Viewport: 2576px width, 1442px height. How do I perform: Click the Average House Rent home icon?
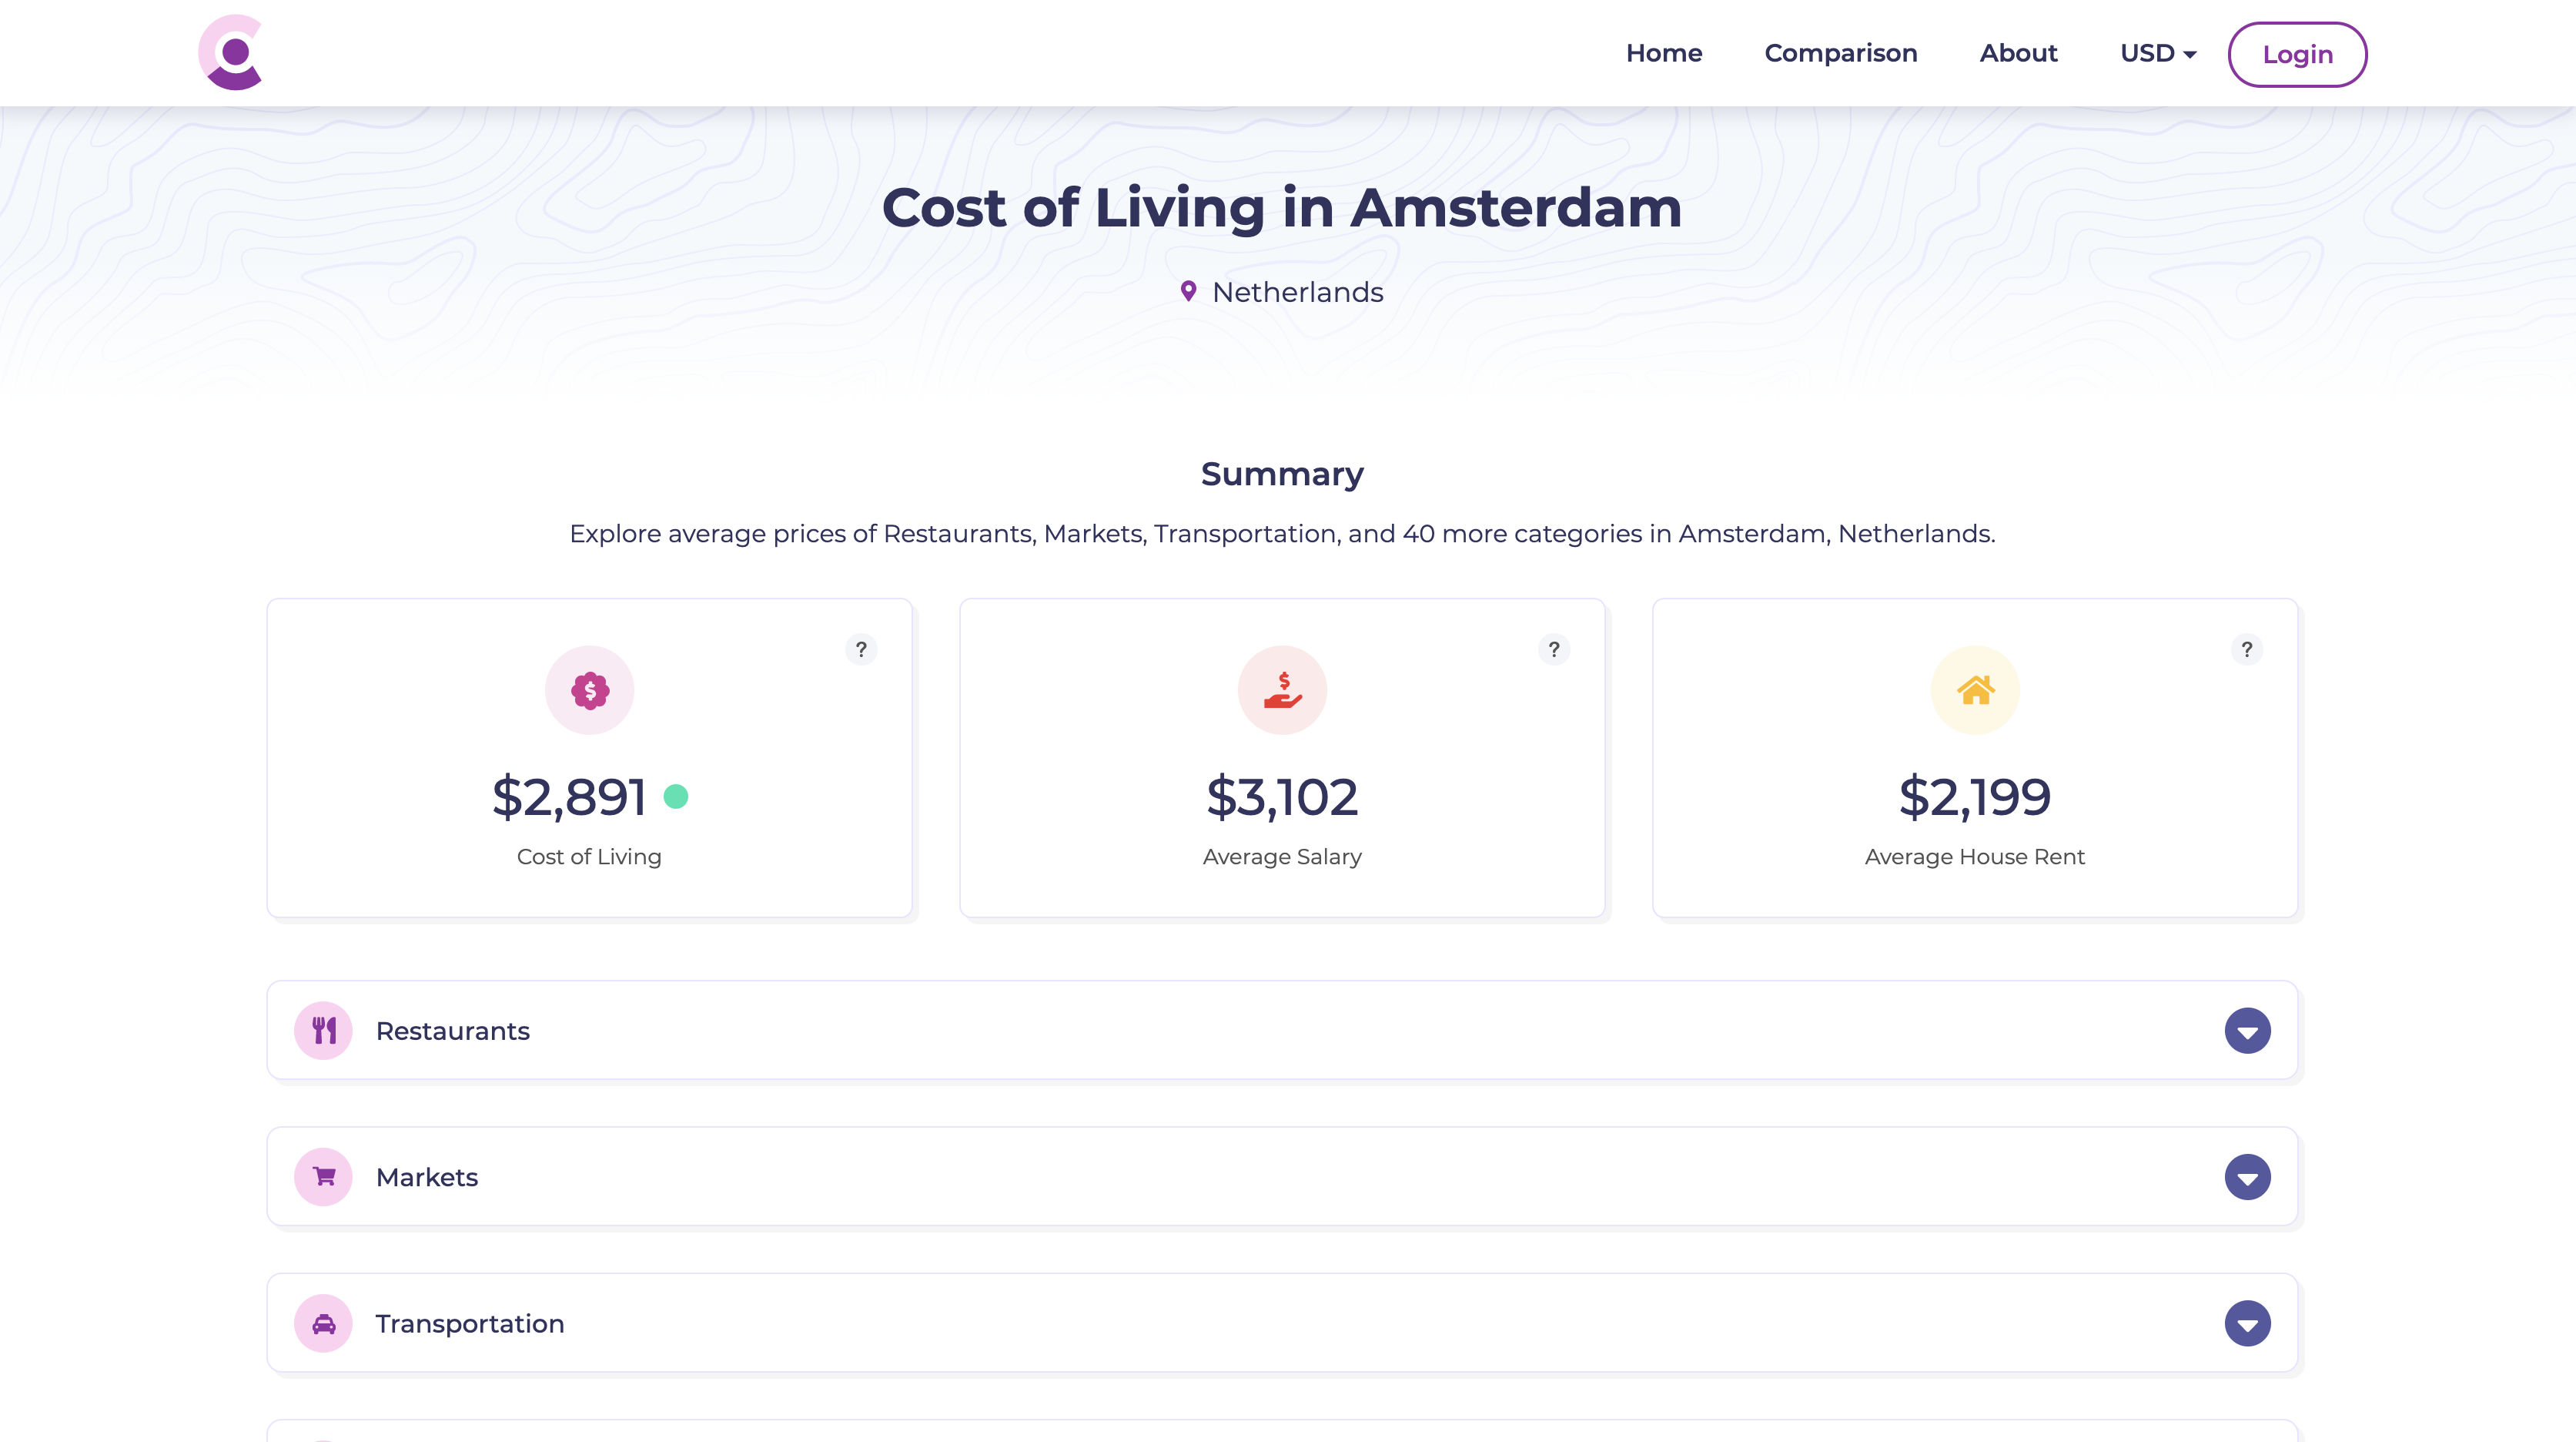[x=1974, y=690]
